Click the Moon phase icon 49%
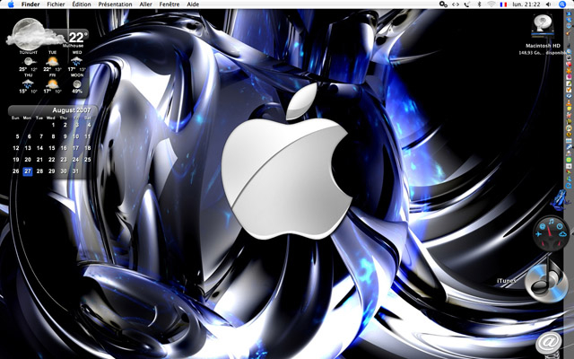This screenshot has width=574, height=359. point(77,83)
